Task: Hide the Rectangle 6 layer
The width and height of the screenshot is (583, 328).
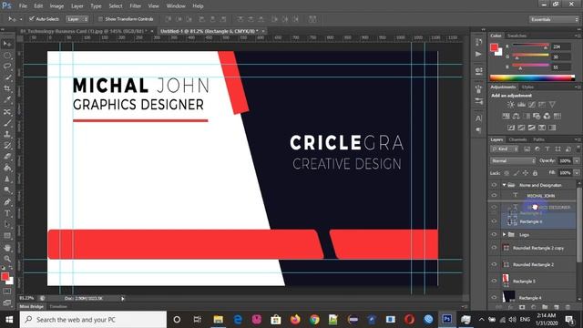Action: coord(494,221)
